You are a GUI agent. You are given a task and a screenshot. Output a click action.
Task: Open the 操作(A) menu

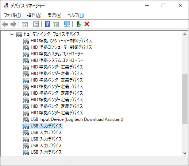pos(34,15)
